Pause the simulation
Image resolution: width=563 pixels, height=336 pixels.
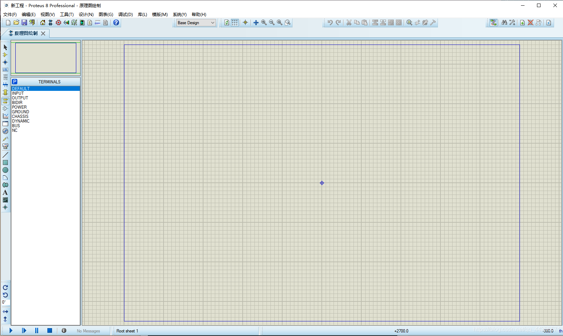[37, 331]
